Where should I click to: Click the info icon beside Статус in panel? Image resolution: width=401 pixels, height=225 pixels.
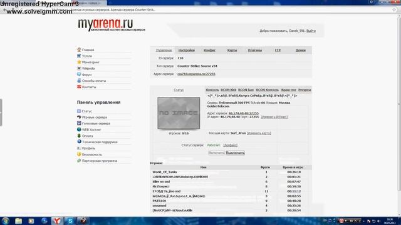pyautogui.click(x=79, y=111)
